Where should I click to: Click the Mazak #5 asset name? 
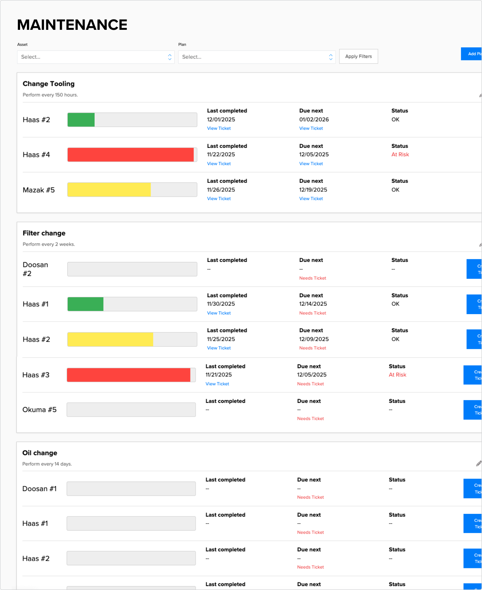coord(39,190)
